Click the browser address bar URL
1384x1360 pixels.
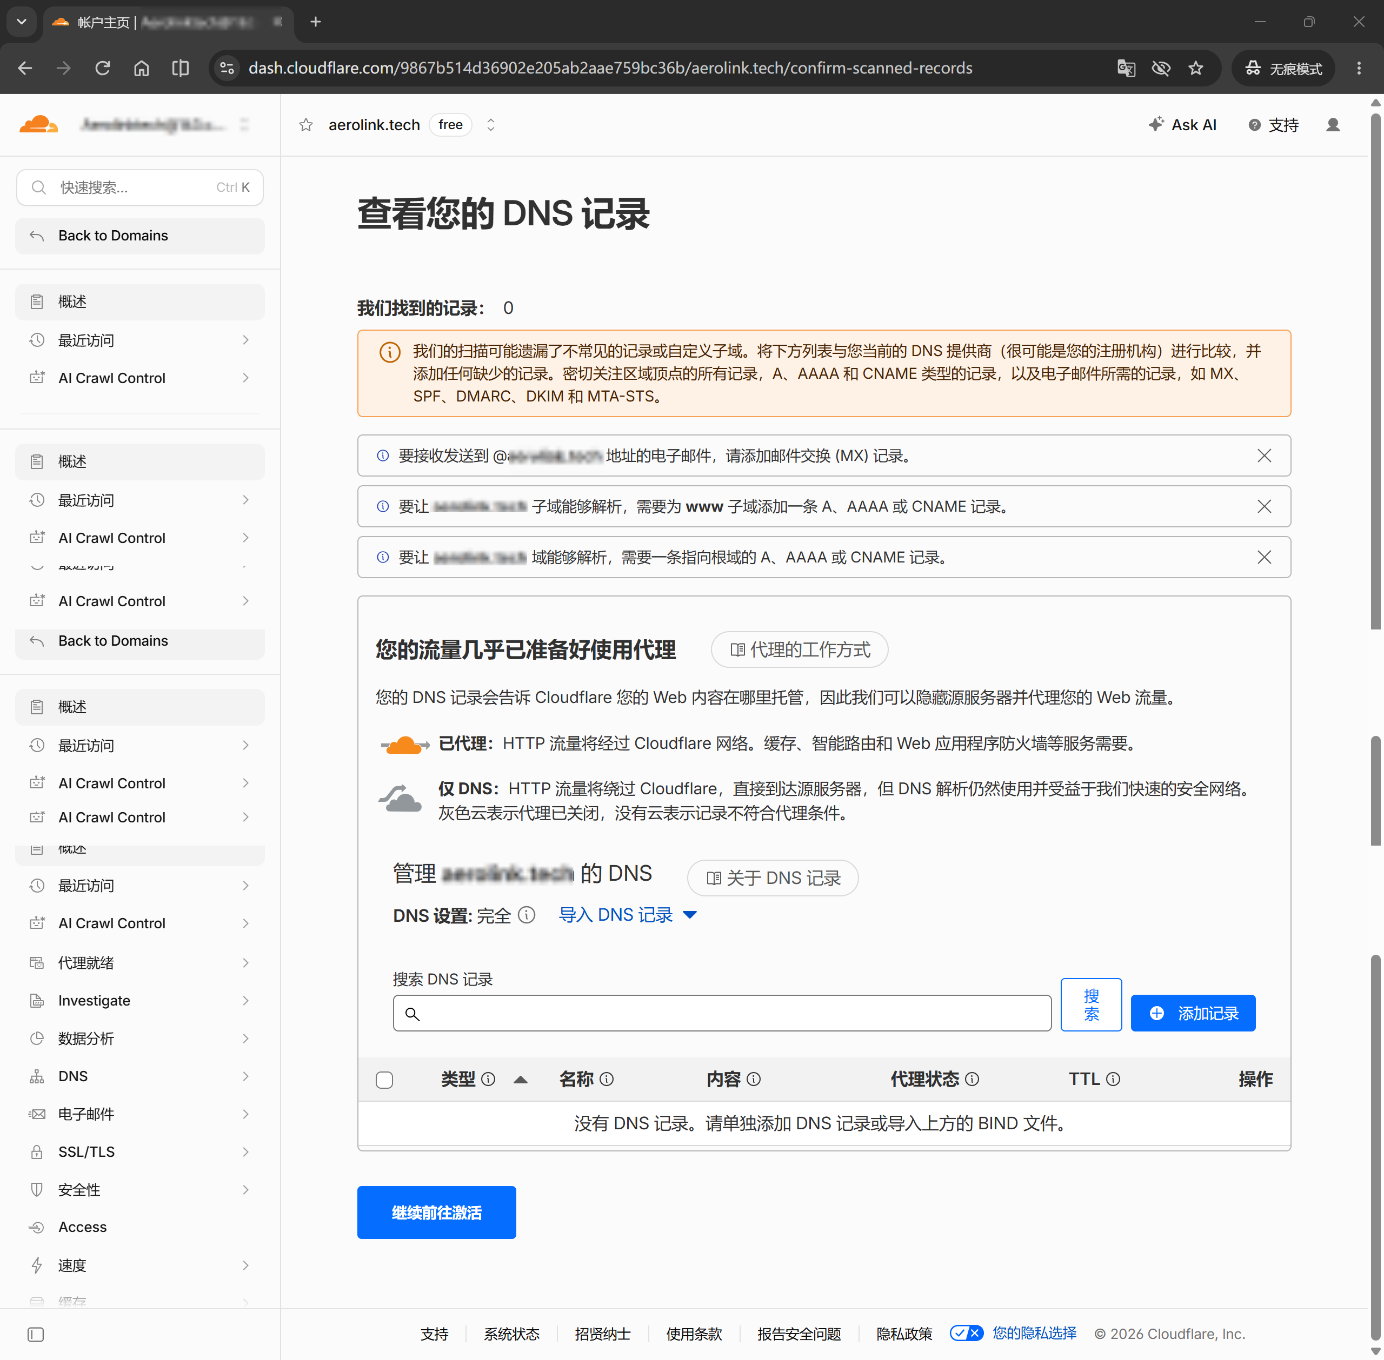(x=610, y=68)
